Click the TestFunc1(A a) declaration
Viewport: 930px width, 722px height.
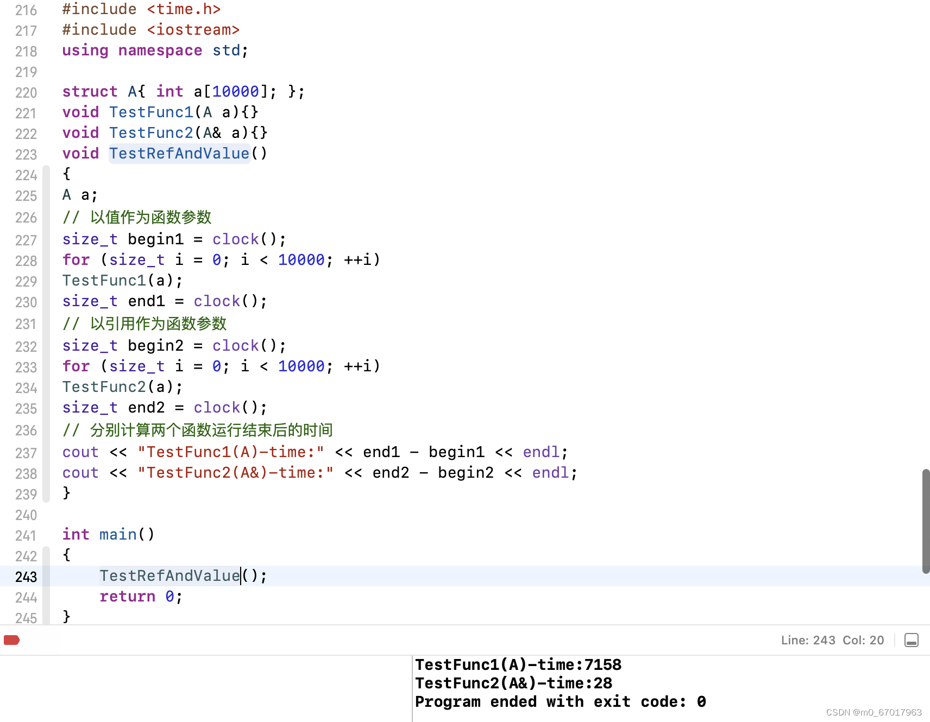point(160,112)
